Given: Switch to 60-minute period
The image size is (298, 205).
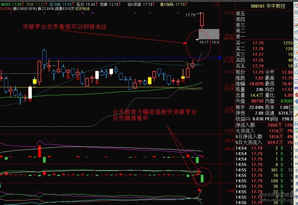Looking at the screenshot, I should (296, 157).
